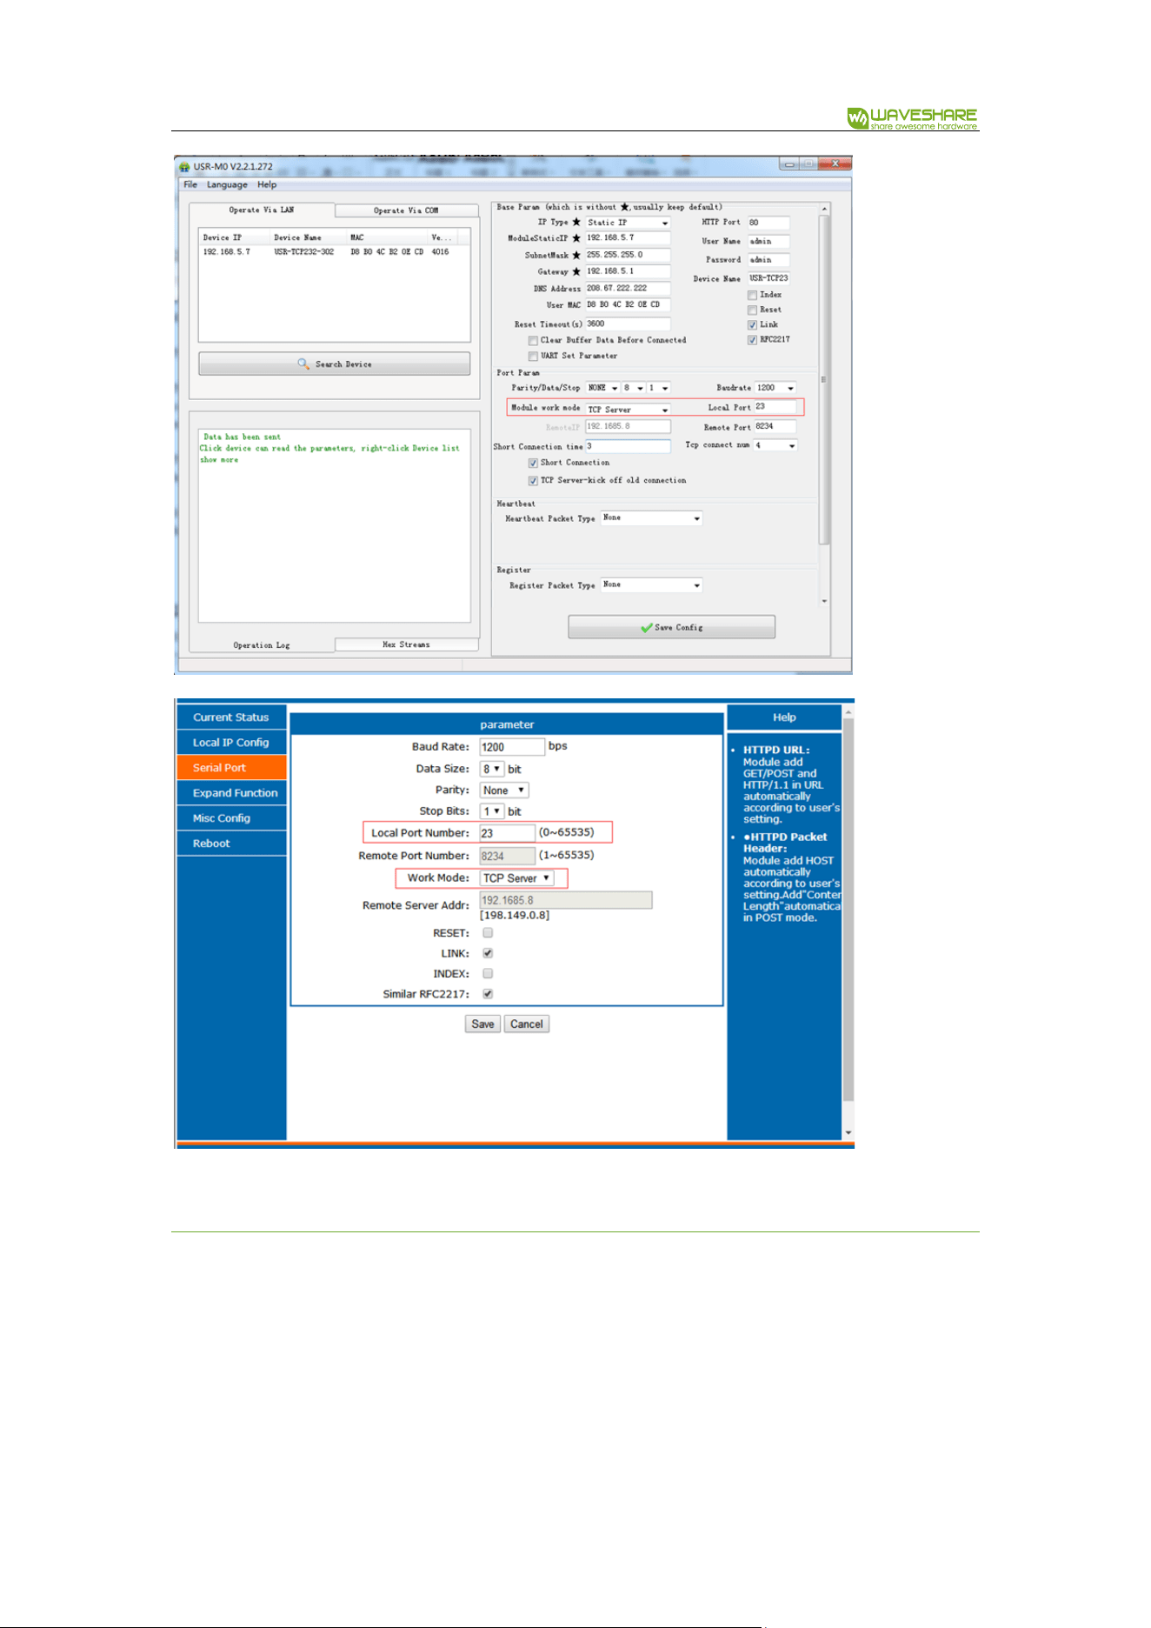Click the Local Port Number field
The width and height of the screenshot is (1151, 1628).
507,833
